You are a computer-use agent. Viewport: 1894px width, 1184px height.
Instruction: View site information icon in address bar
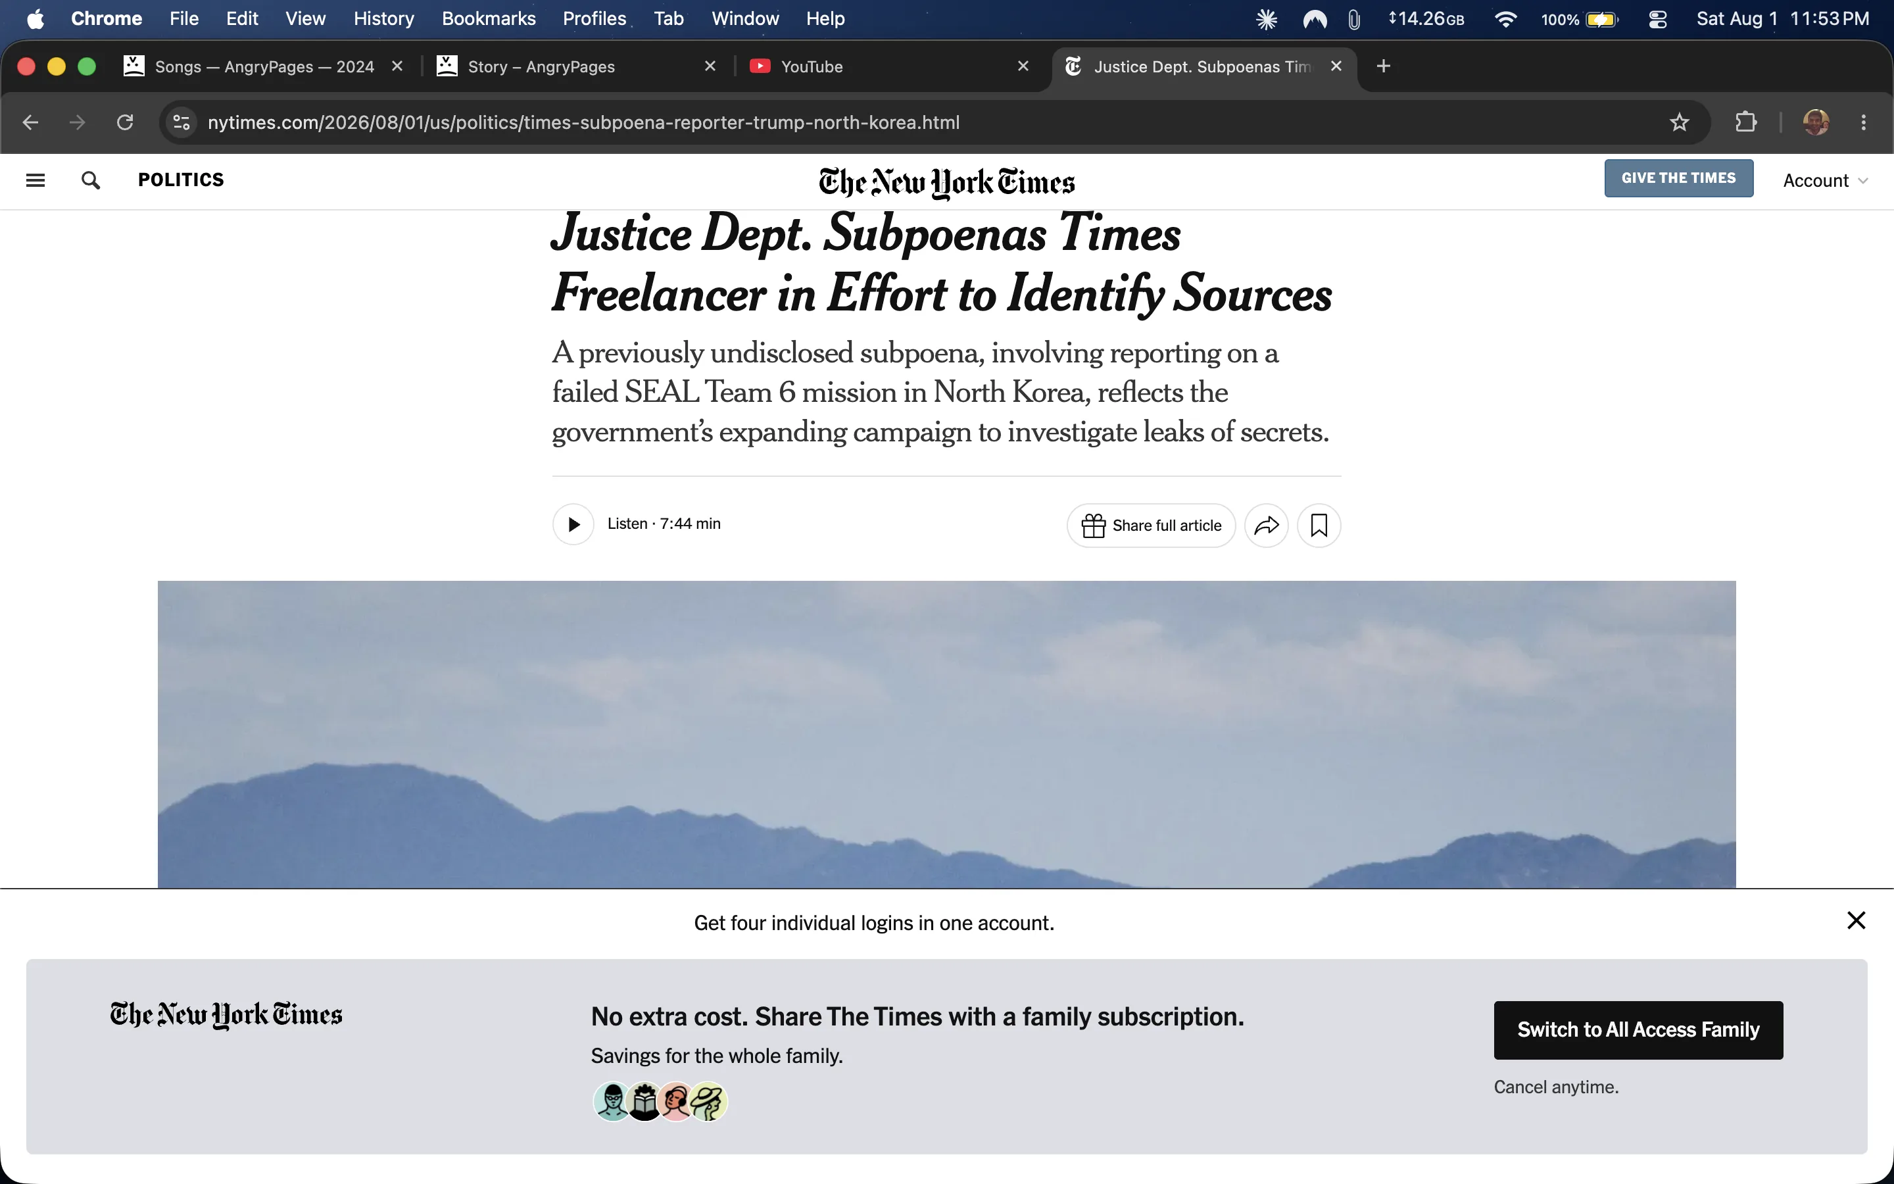[182, 122]
